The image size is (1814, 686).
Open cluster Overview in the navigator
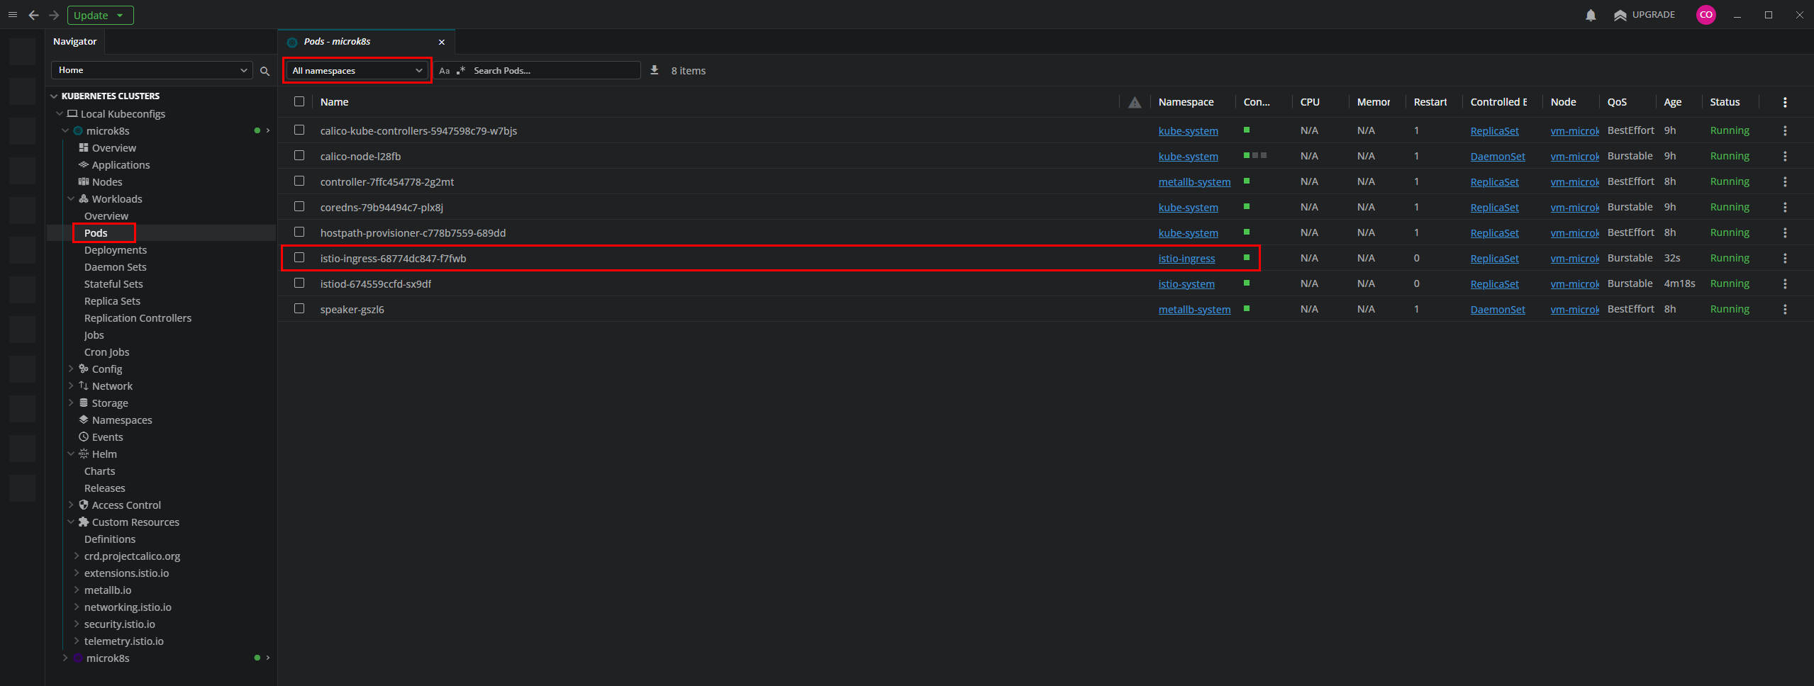pyautogui.click(x=113, y=148)
